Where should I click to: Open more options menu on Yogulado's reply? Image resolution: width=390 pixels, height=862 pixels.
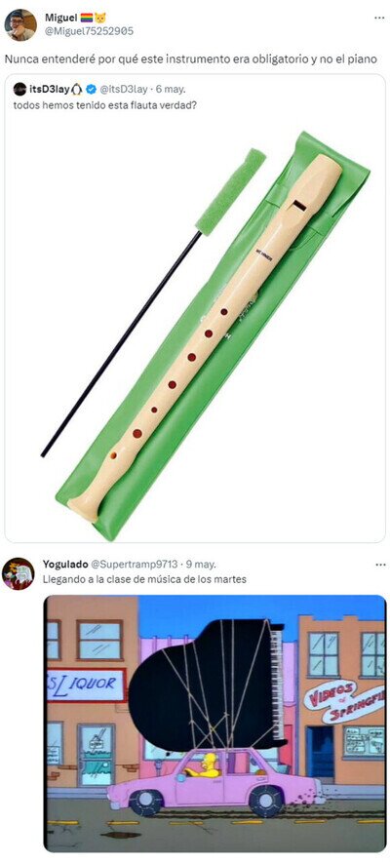[x=379, y=565]
